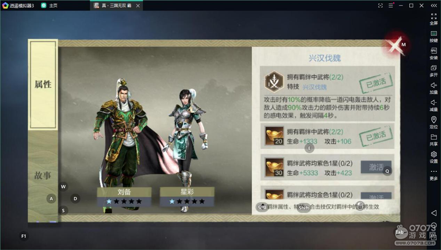The width and height of the screenshot is (441, 250).
Task: Decrease volume with 减量 icon
Action: pos(434,106)
